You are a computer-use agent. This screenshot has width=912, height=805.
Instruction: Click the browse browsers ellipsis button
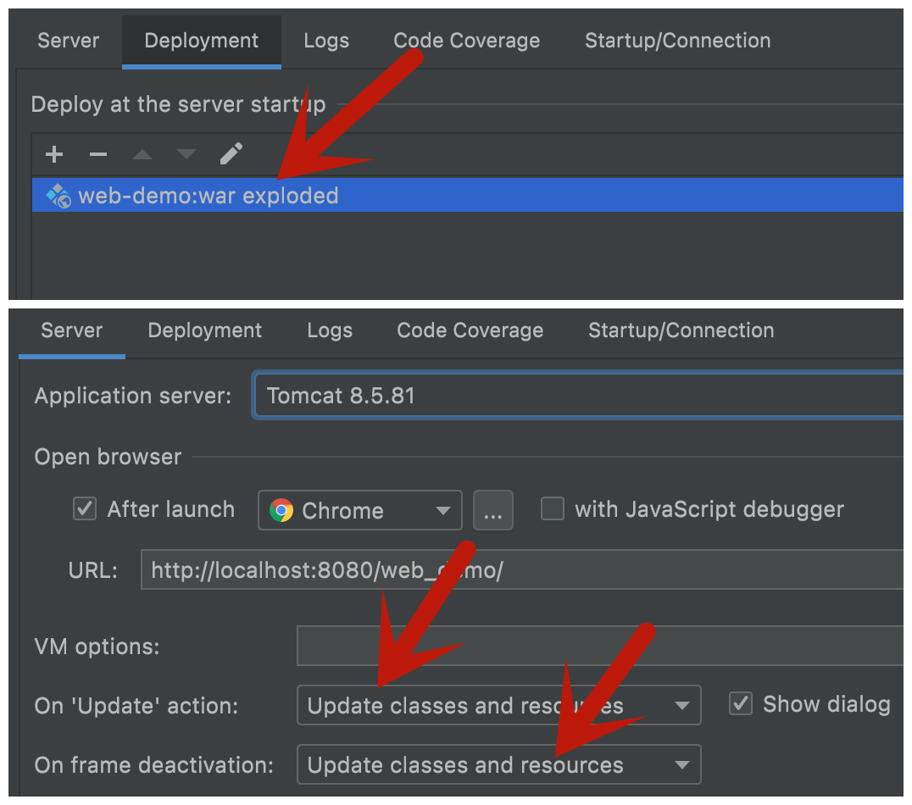tap(492, 511)
